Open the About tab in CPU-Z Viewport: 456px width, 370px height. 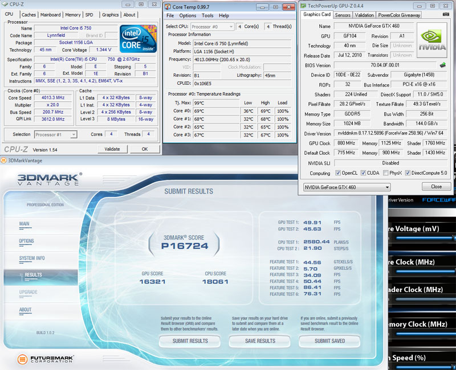(x=129, y=15)
